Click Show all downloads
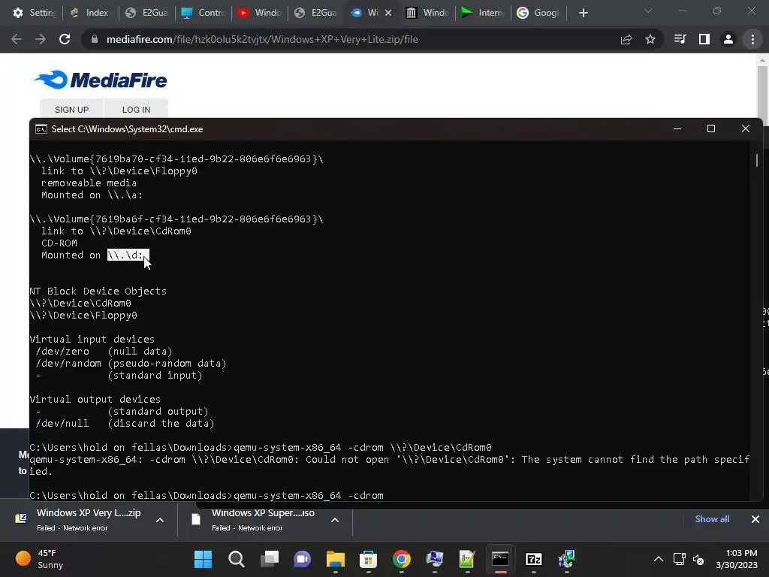 712,519
